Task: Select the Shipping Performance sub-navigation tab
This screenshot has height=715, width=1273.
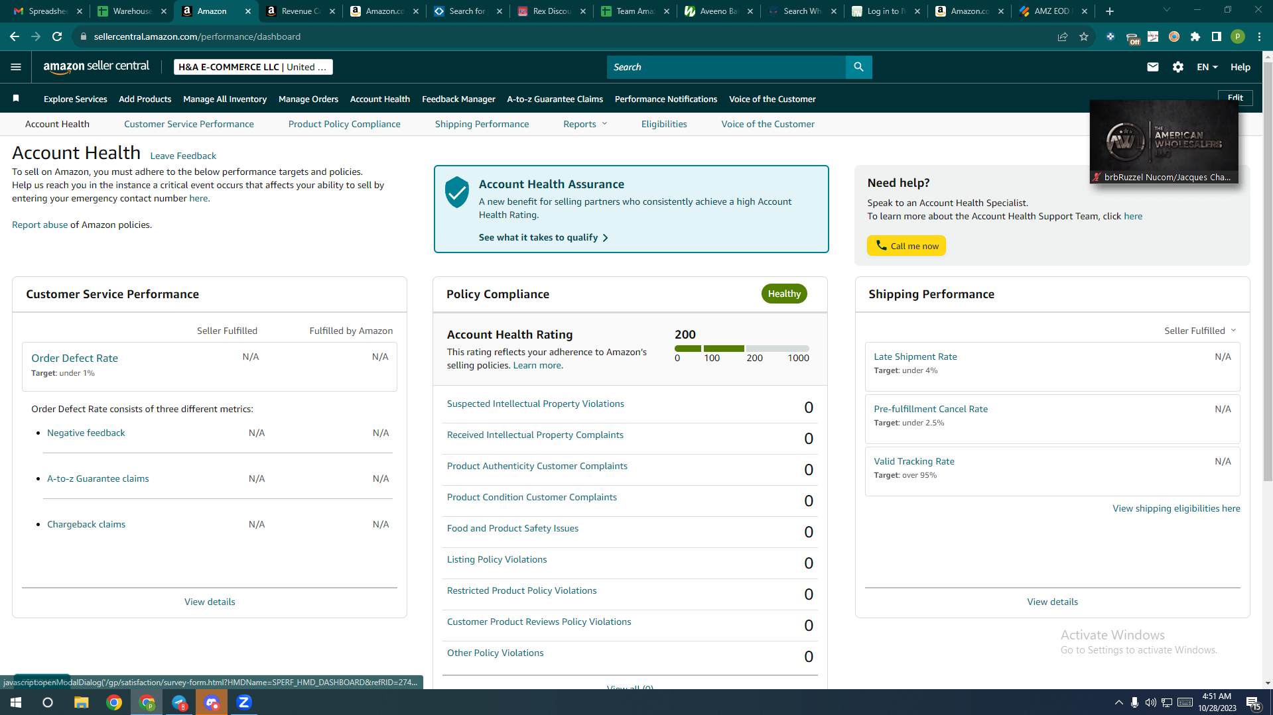Action: 482,124
